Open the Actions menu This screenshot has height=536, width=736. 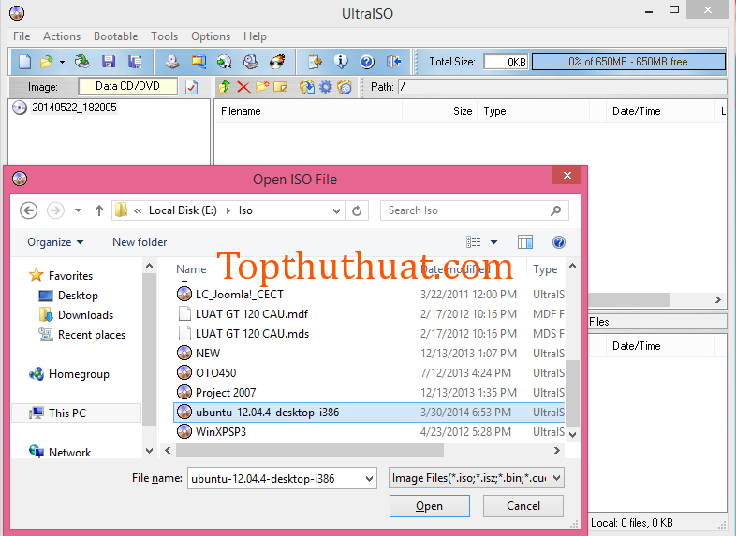click(x=62, y=36)
